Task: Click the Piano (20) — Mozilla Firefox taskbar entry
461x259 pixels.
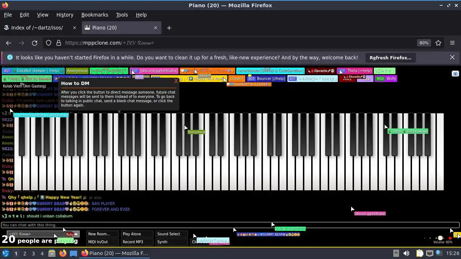Action: pos(115,253)
